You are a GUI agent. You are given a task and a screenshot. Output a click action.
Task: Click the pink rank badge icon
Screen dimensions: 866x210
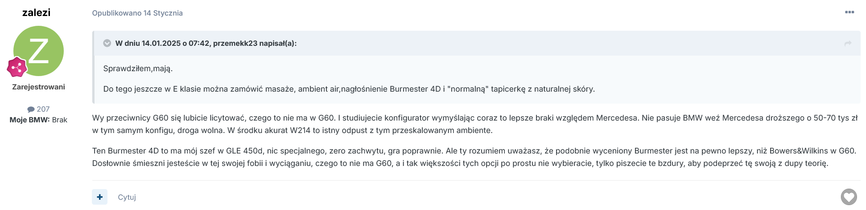pos(17,67)
